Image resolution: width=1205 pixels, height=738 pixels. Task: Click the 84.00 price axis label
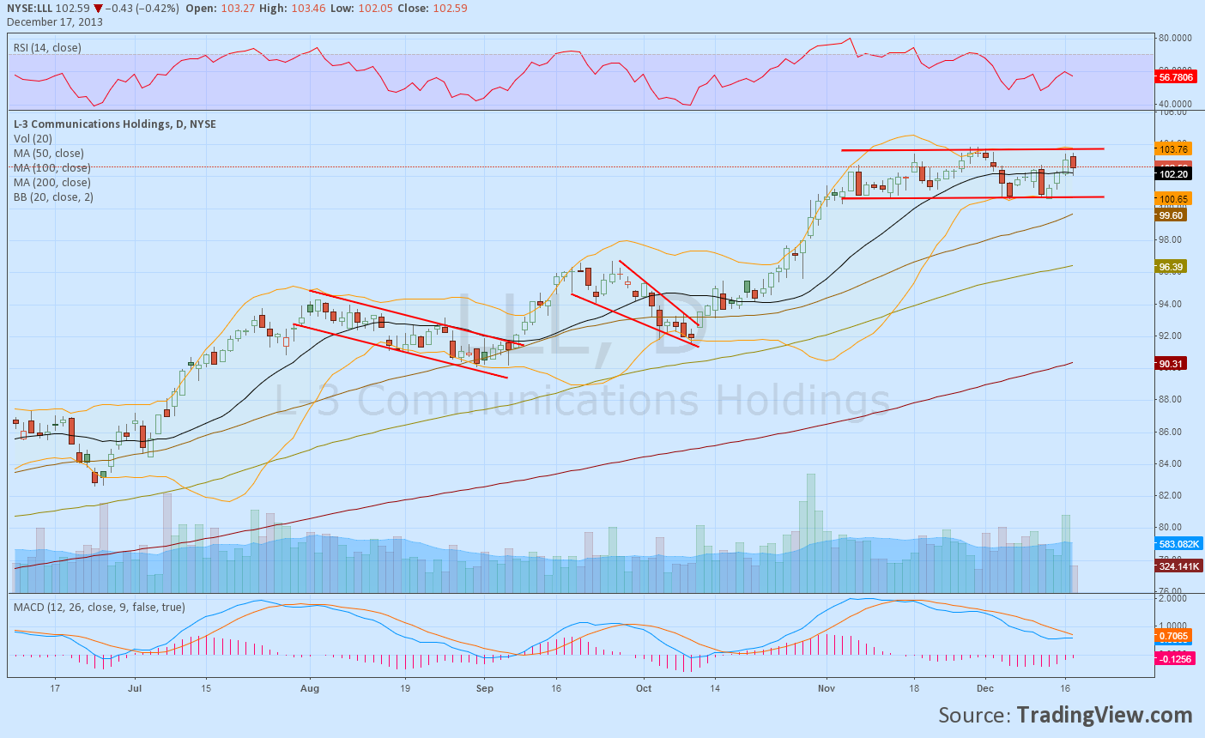tap(1170, 464)
